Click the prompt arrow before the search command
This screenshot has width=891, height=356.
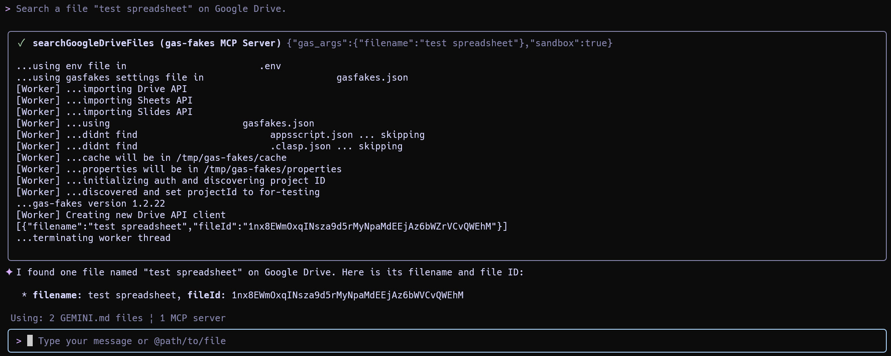tap(8, 9)
